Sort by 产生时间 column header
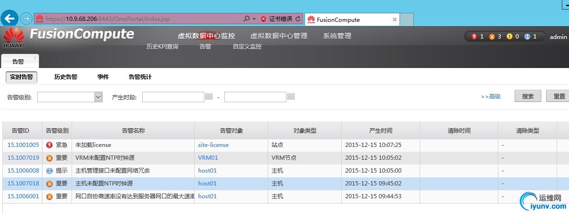The height and width of the screenshot is (214, 569). tap(380, 131)
